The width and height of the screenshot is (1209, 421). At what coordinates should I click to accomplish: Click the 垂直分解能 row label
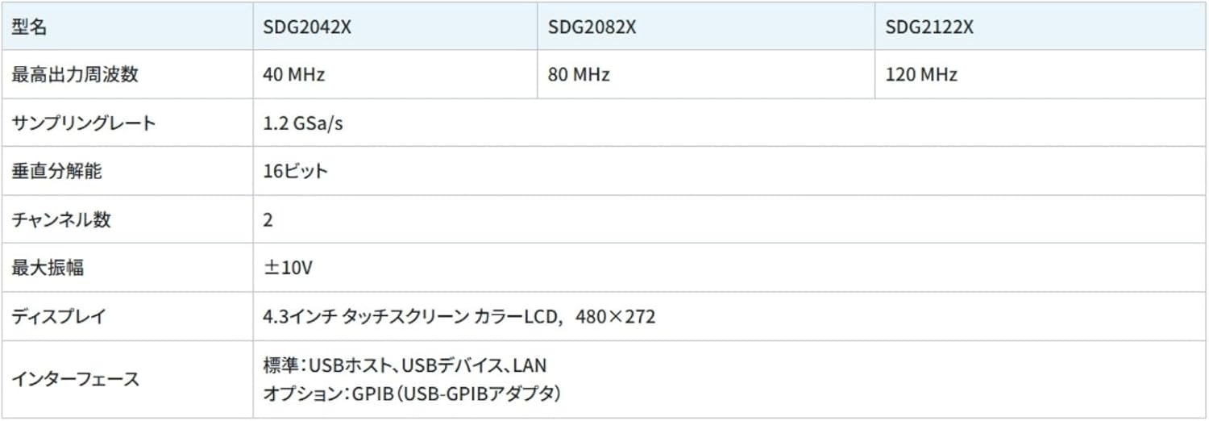[x=57, y=171]
